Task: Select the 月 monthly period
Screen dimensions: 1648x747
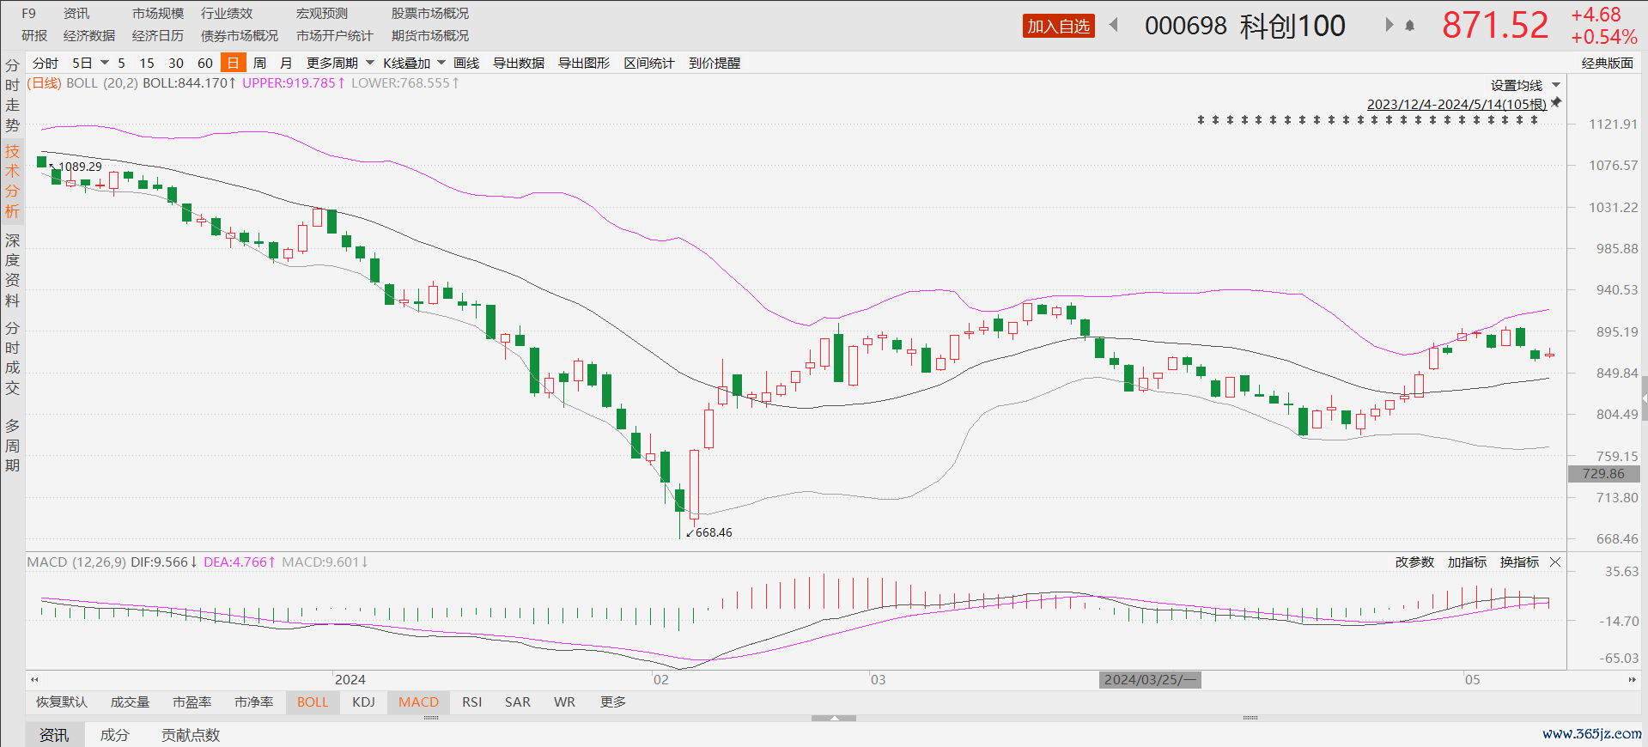Action: pyautogui.click(x=286, y=63)
